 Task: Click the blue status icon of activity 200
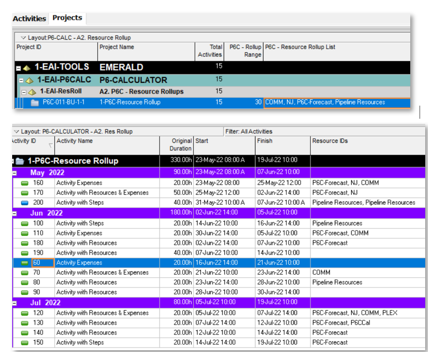[x=24, y=203]
